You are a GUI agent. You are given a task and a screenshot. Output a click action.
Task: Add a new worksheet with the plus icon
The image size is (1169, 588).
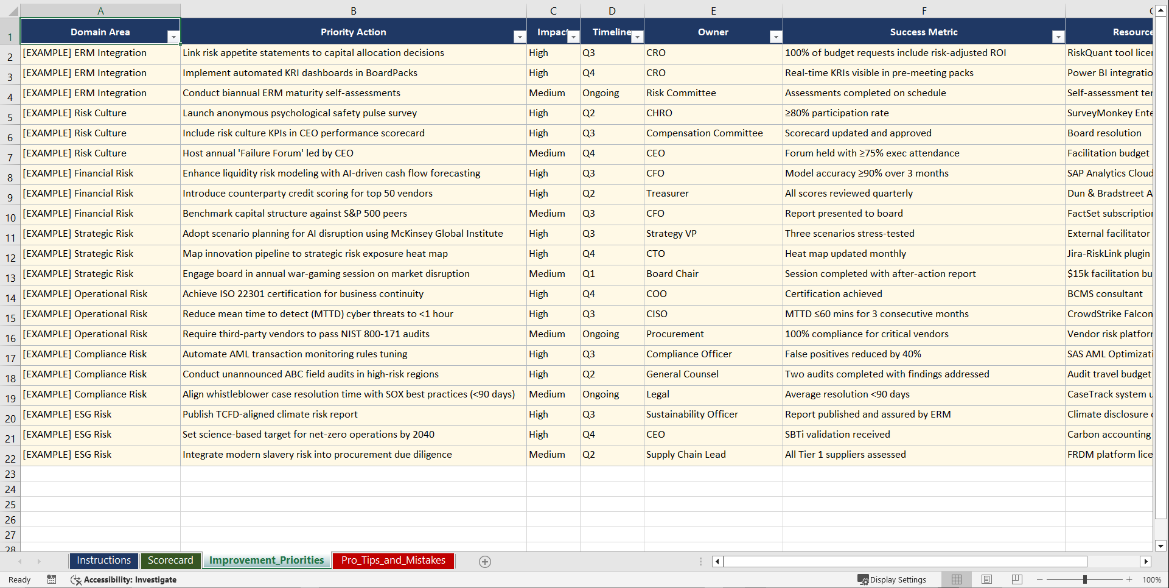[485, 561]
